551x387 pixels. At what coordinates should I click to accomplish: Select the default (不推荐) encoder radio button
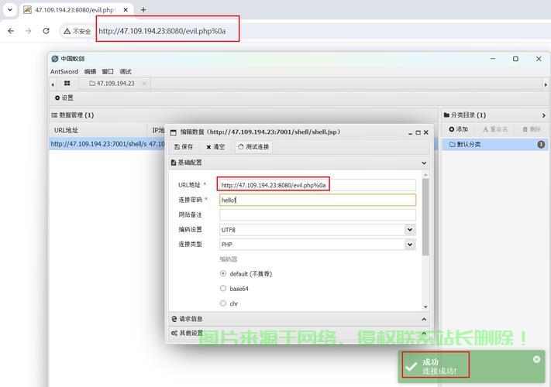point(223,274)
